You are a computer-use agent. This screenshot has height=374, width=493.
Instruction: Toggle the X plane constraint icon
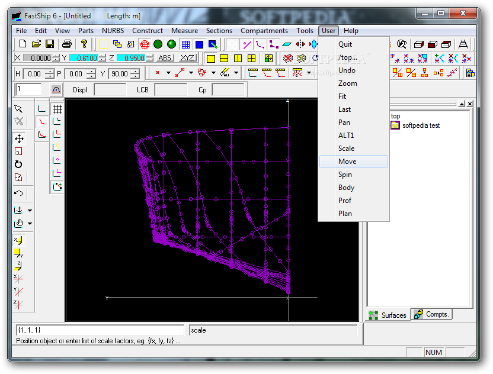18,240
